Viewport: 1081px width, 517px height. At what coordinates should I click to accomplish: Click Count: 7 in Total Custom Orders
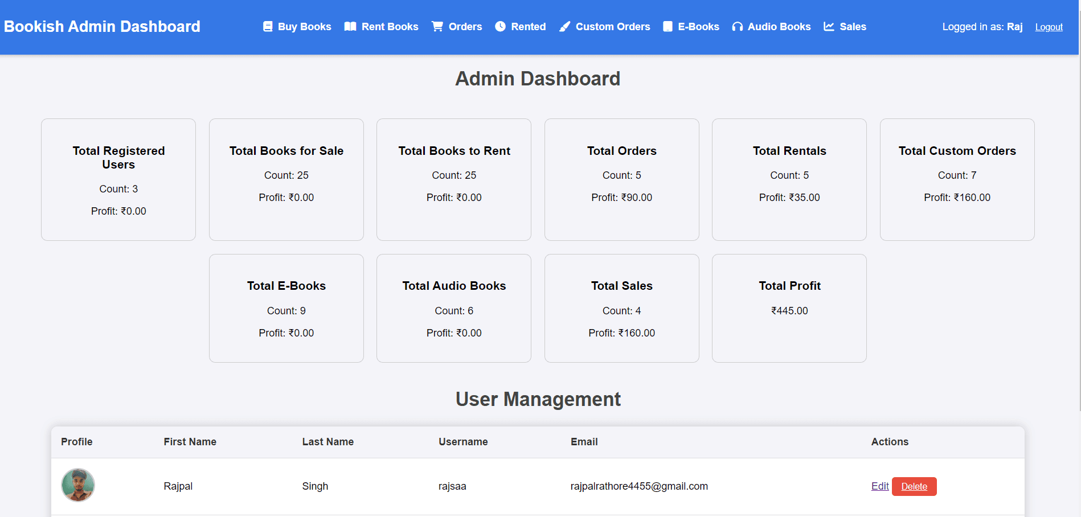[957, 175]
